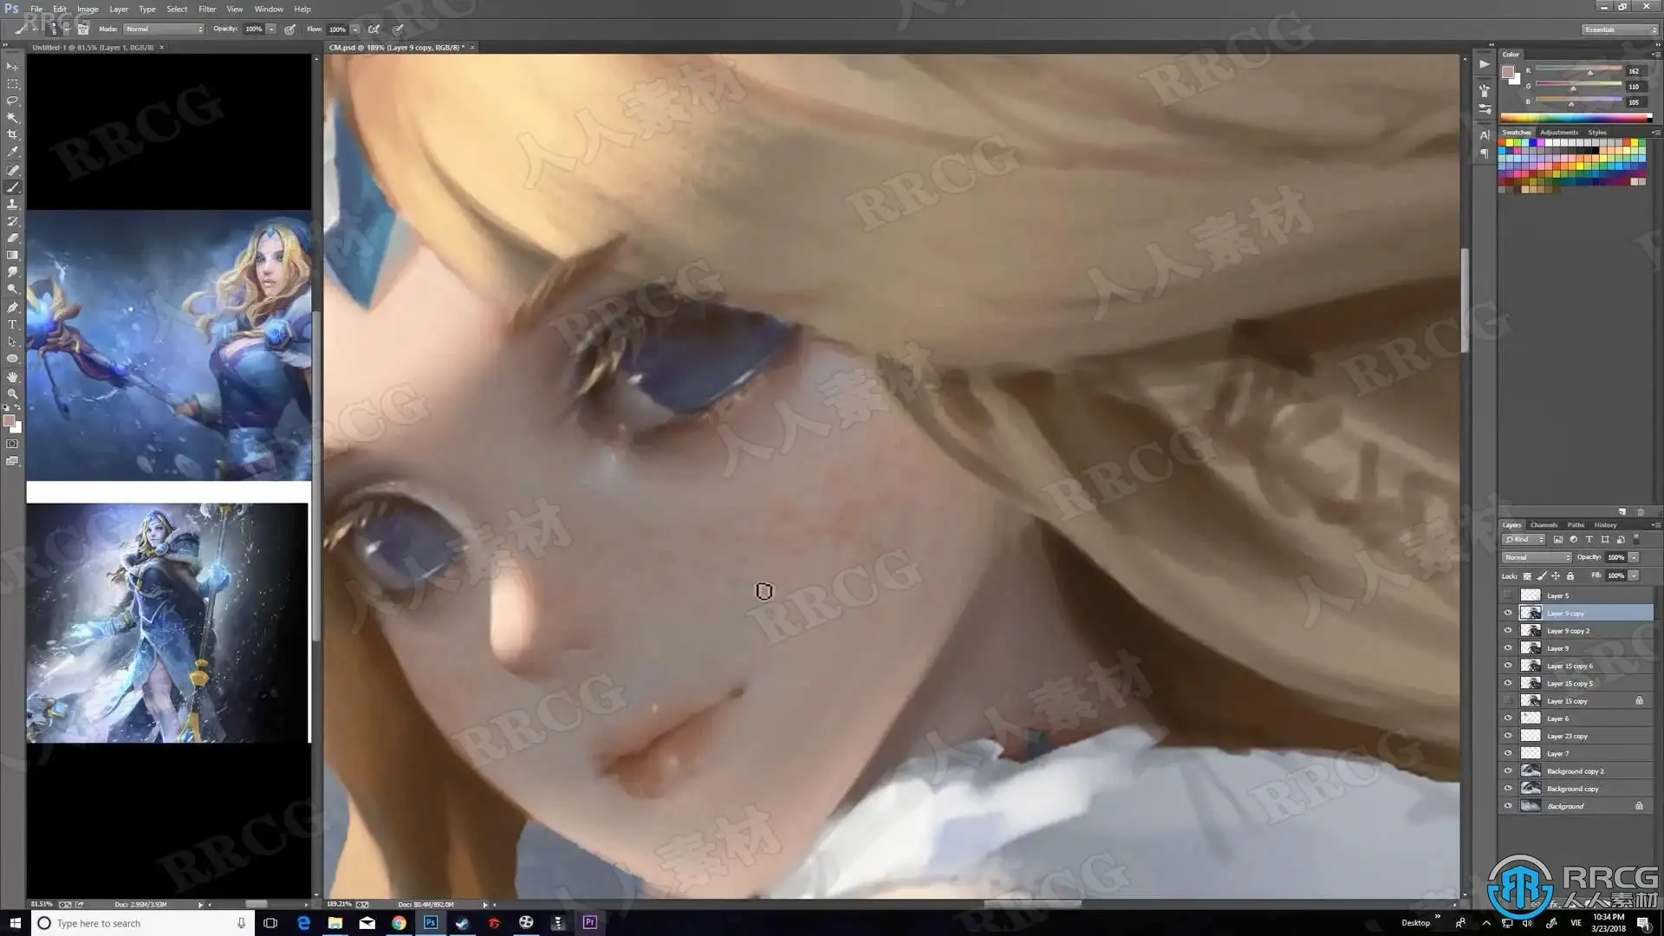Switch to the Channels tab
The width and height of the screenshot is (1664, 936).
1543,524
